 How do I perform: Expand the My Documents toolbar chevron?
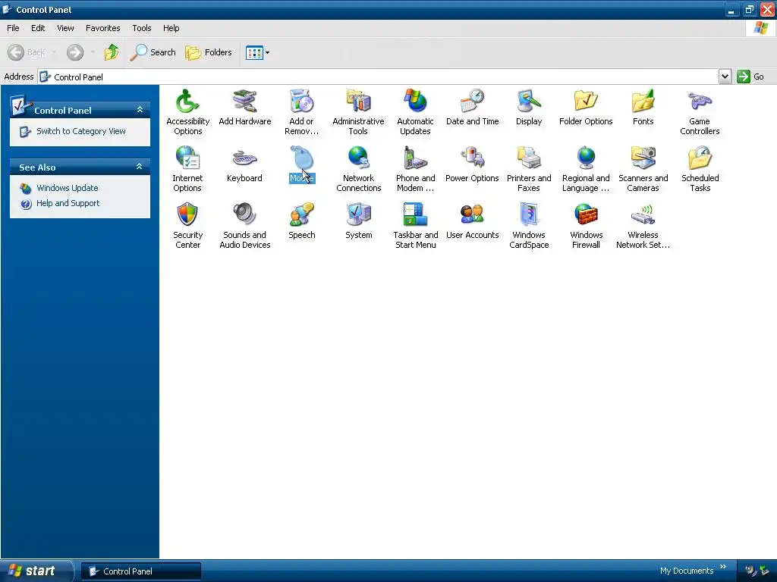coord(723,567)
